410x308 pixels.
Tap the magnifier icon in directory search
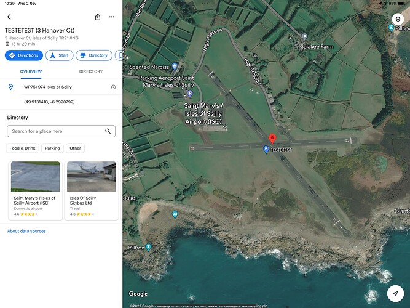pyautogui.click(x=108, y=131)
